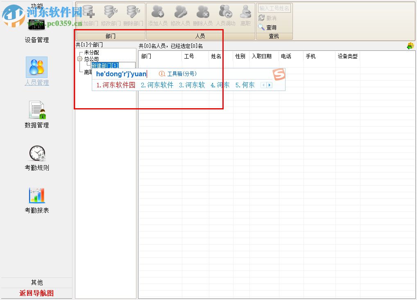Open the 考勤规则 attendance rules clock icon
417x300 pixels.
(37, 153)
